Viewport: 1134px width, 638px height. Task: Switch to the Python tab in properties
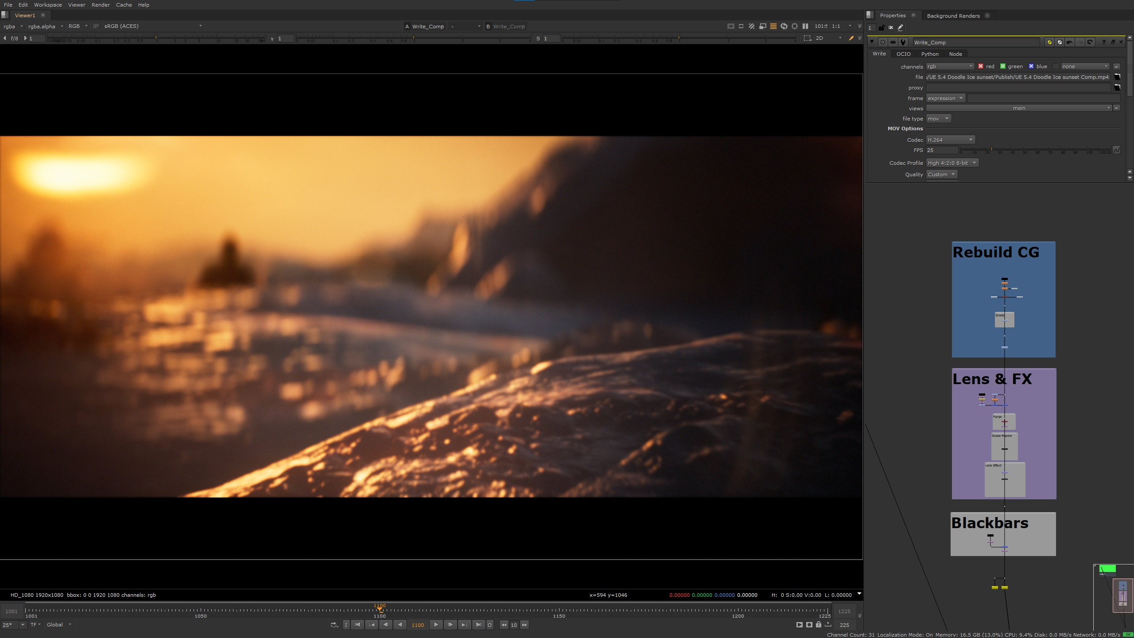point(930,54)
